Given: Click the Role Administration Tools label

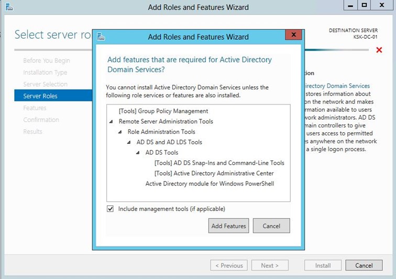Looking at the screenshot, I should [161, 132].
